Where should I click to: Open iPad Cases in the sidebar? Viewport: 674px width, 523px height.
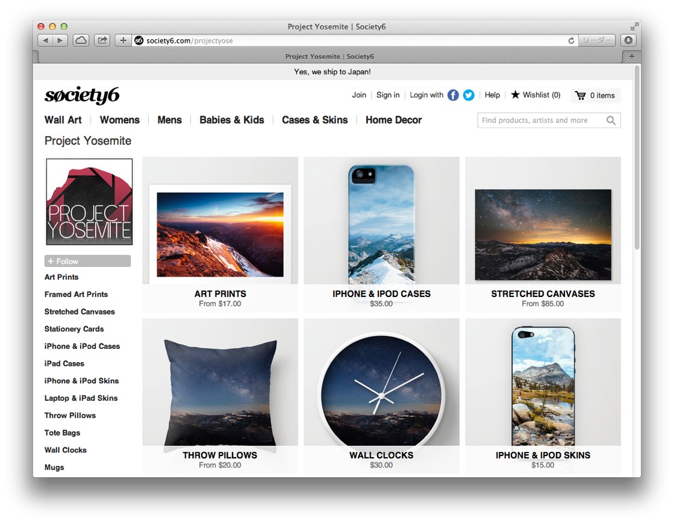tap(64, 363)
